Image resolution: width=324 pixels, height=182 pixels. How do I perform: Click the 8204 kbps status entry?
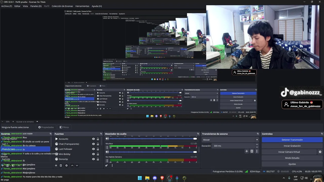pyautogui.click(x=253, y=171)
